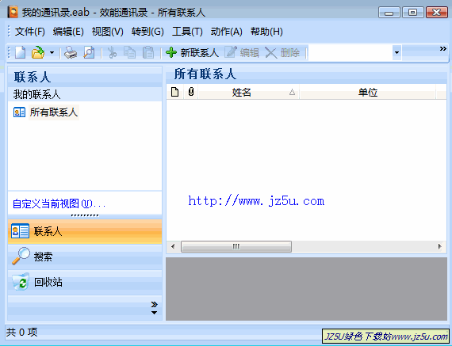Open the 工具(T) menu
The height and width of the screenshot is (346, 452).
[187, 32]
